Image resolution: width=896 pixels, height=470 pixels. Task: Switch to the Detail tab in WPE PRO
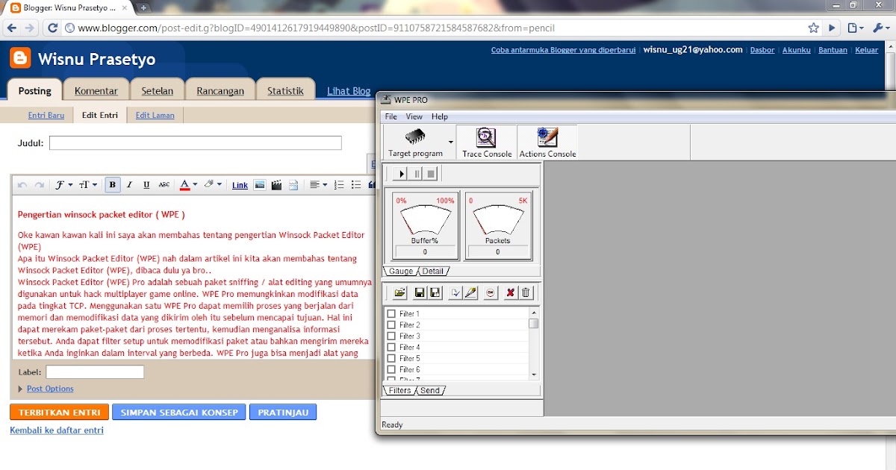point(432,272)
